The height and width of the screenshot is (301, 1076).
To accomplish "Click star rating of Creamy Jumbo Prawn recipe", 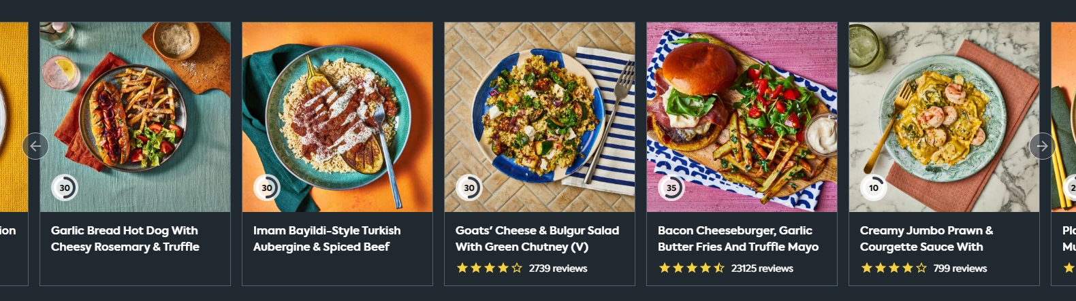I will 893,268.
